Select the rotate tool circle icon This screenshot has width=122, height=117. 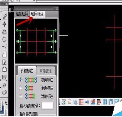tap(4, 39)
